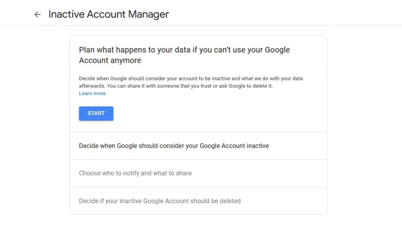The width and height of the screenshot is (402, 247).
Task: Click the 'Account anymore' heading line
Action: (x=110, y=60)
